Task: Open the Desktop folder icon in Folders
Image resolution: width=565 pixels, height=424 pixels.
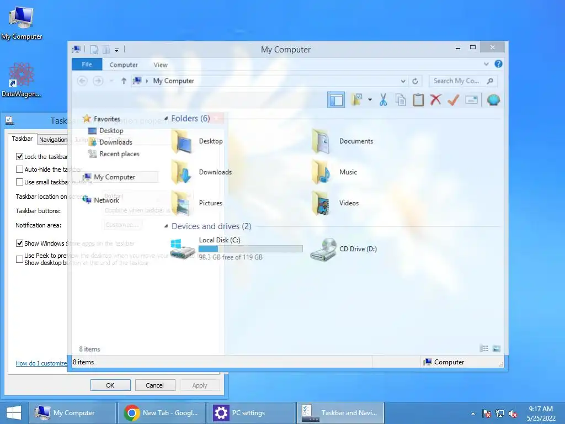Action: pos(181,141)
